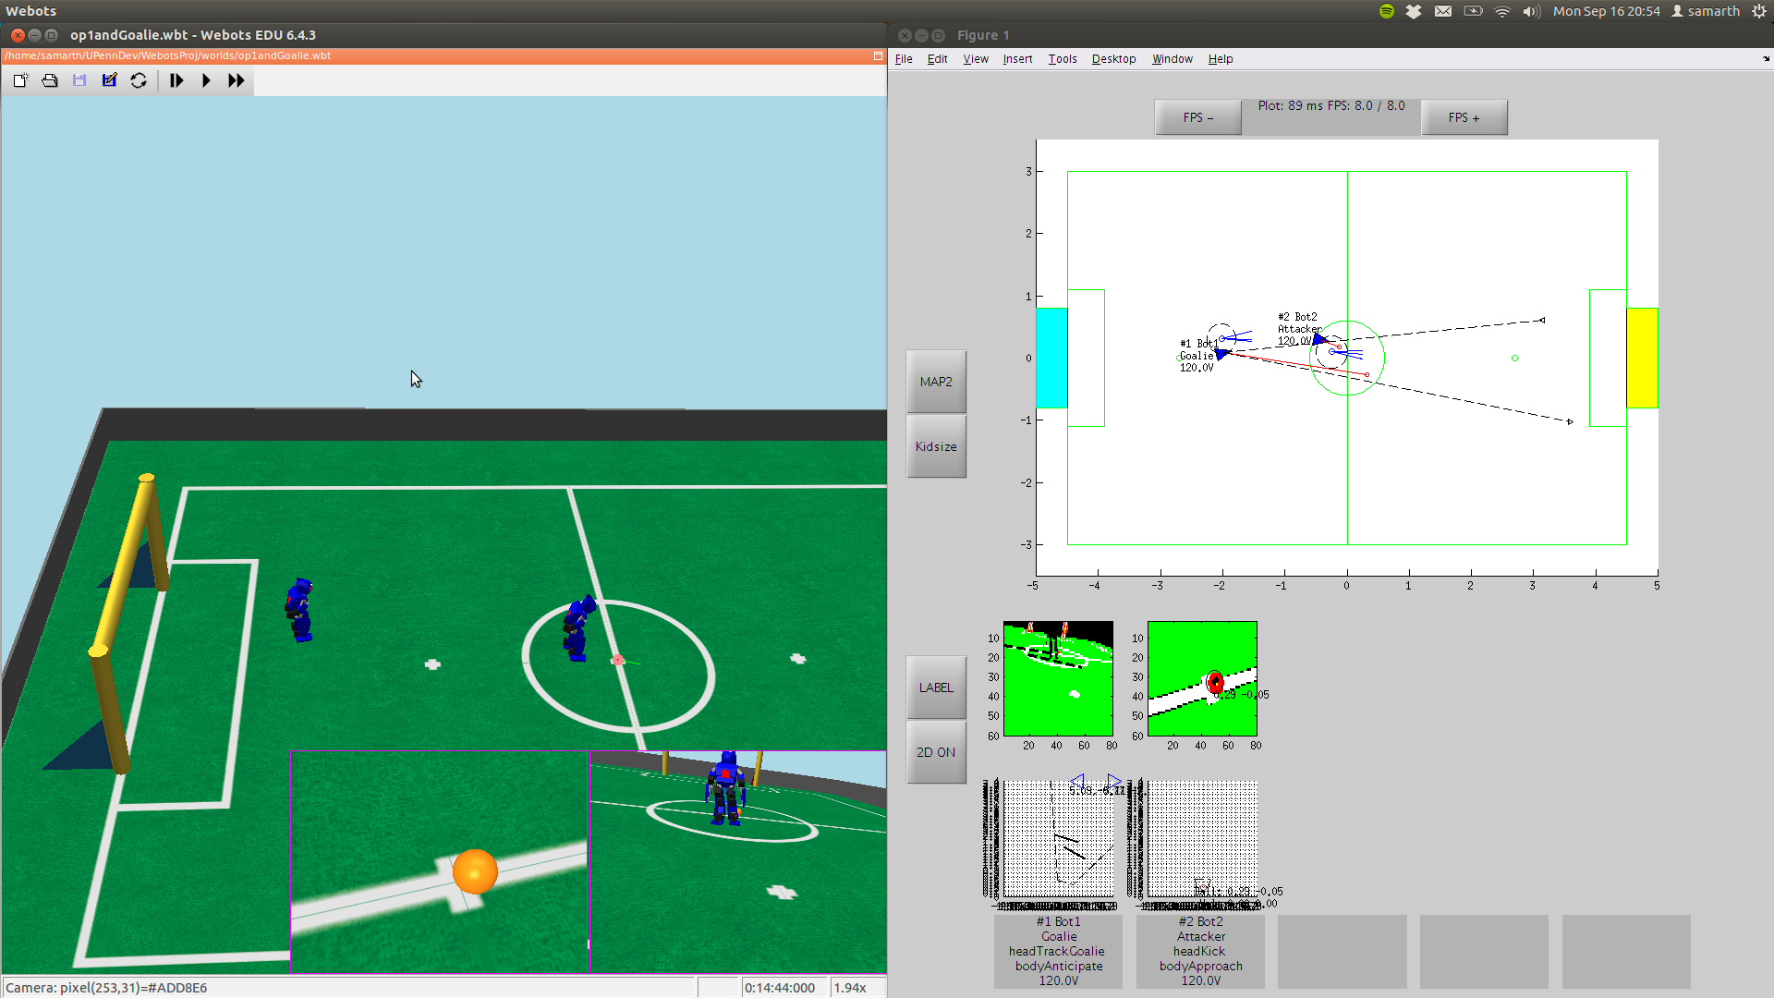Run simulation with Play button

[x=206, y=80]
